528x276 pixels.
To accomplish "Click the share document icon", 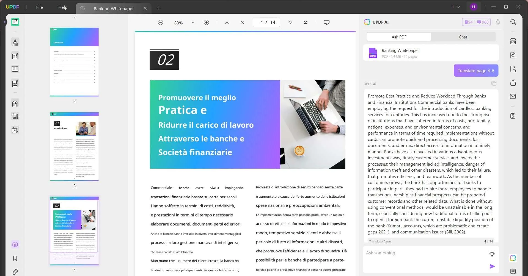I will pyautogui.click(x=513, y=83).
